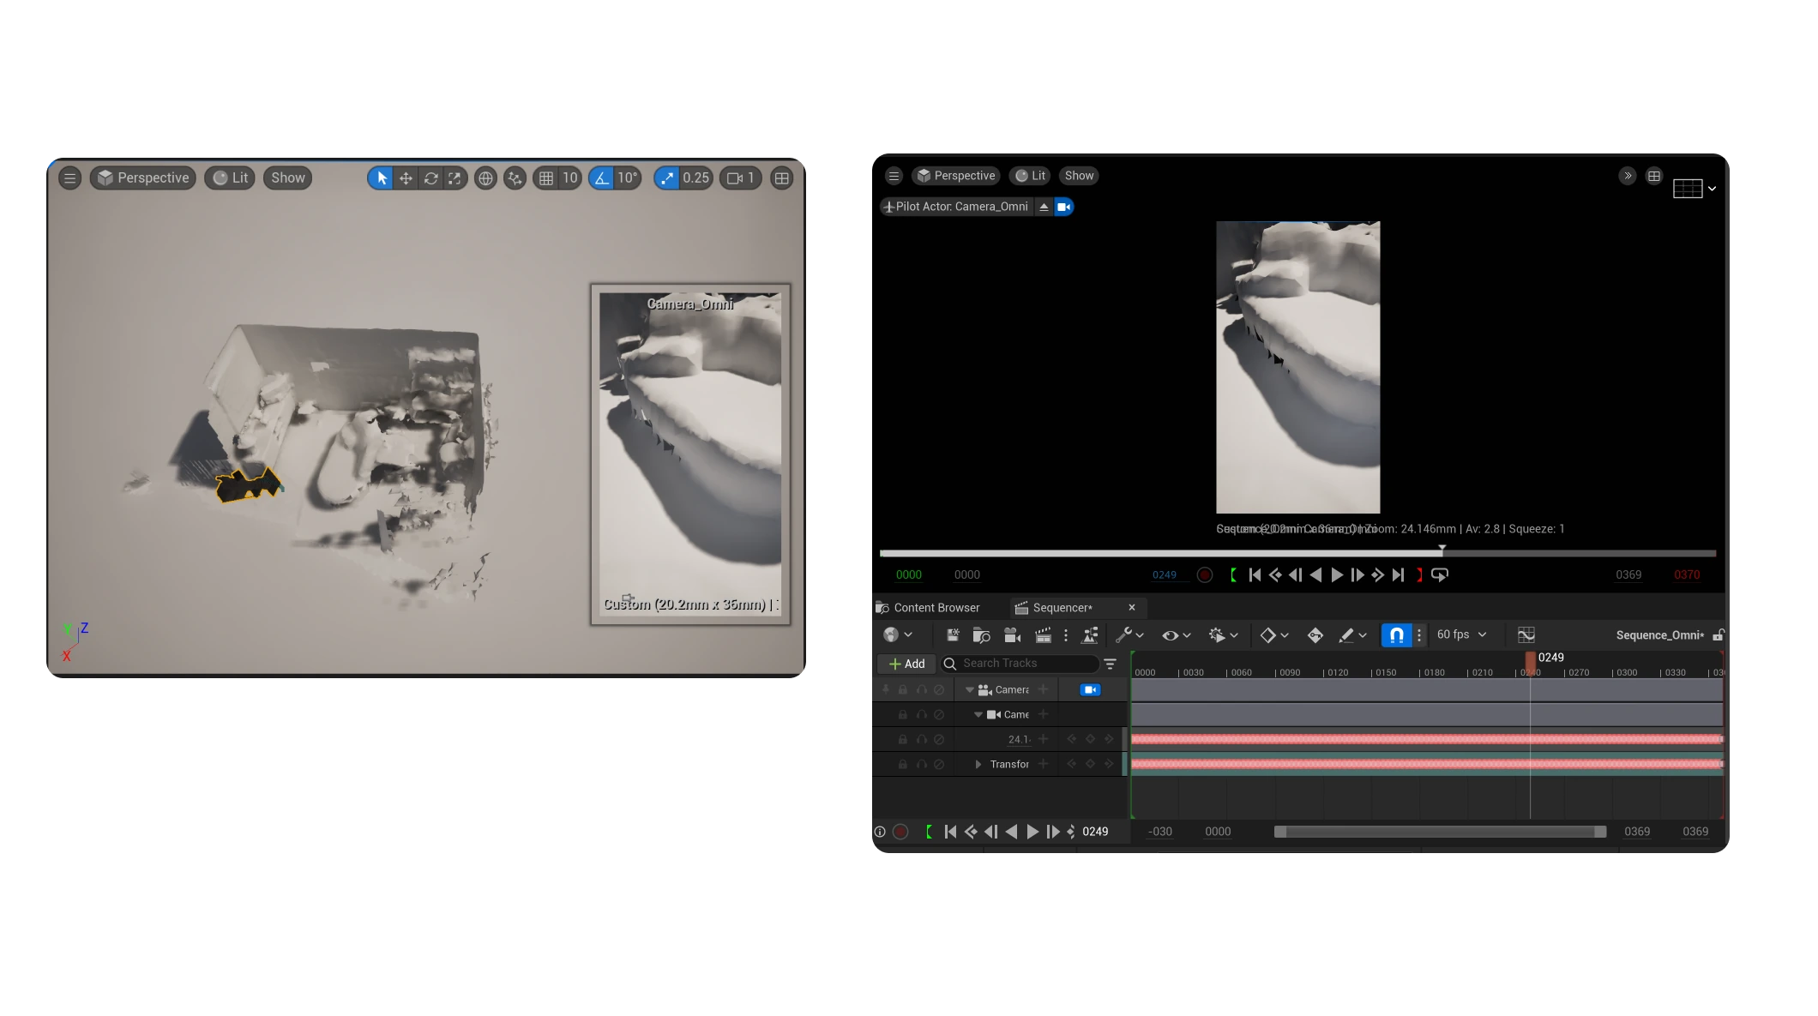Image resolution: width=1818 pixels, height=1016 pixels.
Task: Activate the Select mode arrow tool
Action: 382,178
